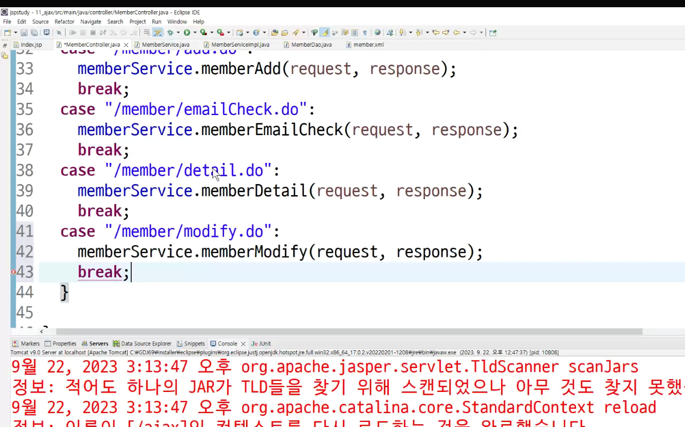The image size is (685, 427).
Task: Open the JUnit view tab
Action: click(262, 344)
